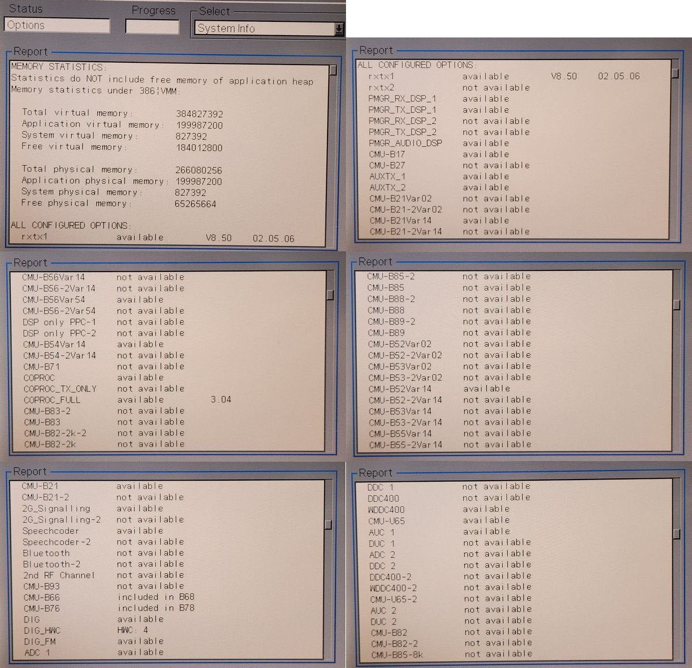Click scrollbar thumb in report listing Speechcoder
This screenshot has width=692, height=668.
[x=328, y=524]
